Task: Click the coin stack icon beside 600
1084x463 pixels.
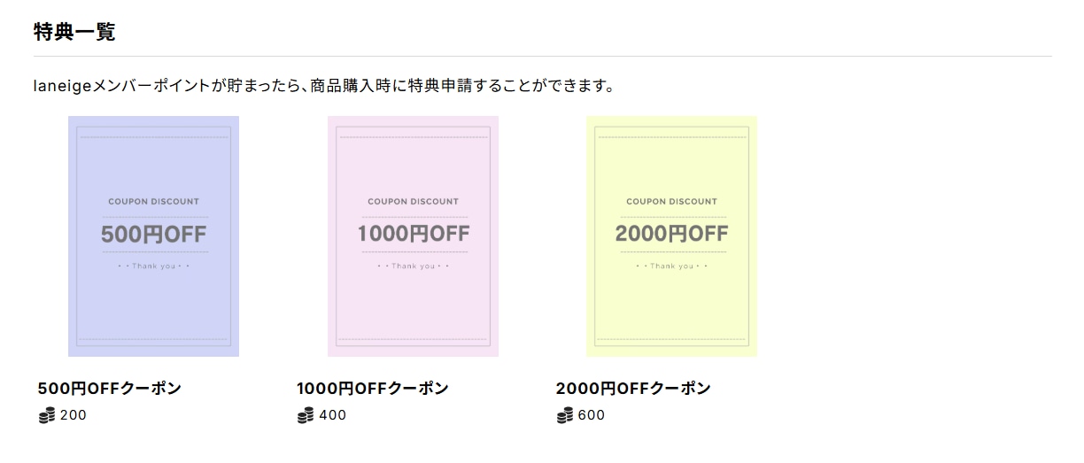Action: [565, 415]
